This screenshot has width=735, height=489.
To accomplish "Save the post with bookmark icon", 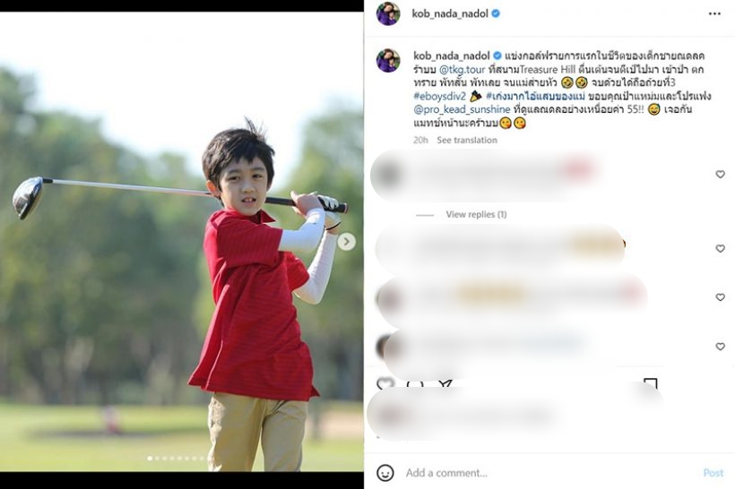I will pyautogui.click(x=651, y=383).
